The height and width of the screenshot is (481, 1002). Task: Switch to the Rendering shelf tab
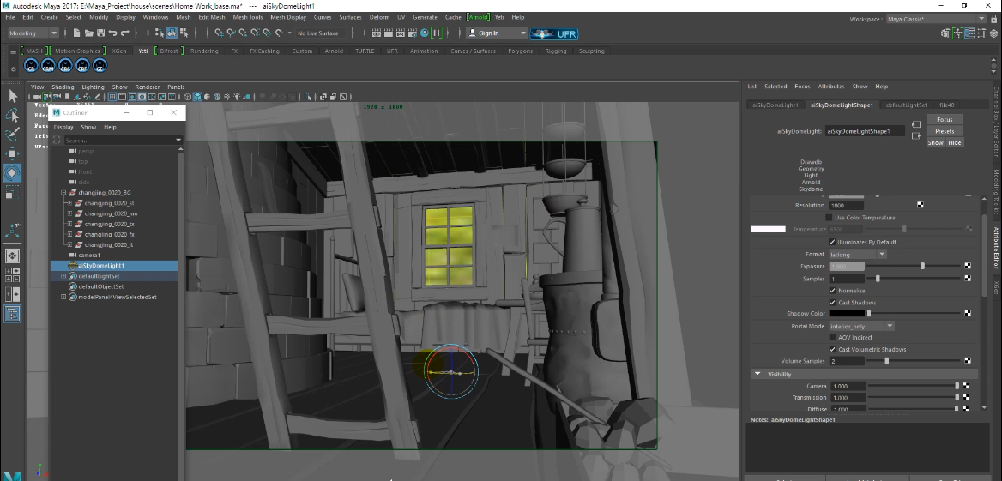point(204,51)
